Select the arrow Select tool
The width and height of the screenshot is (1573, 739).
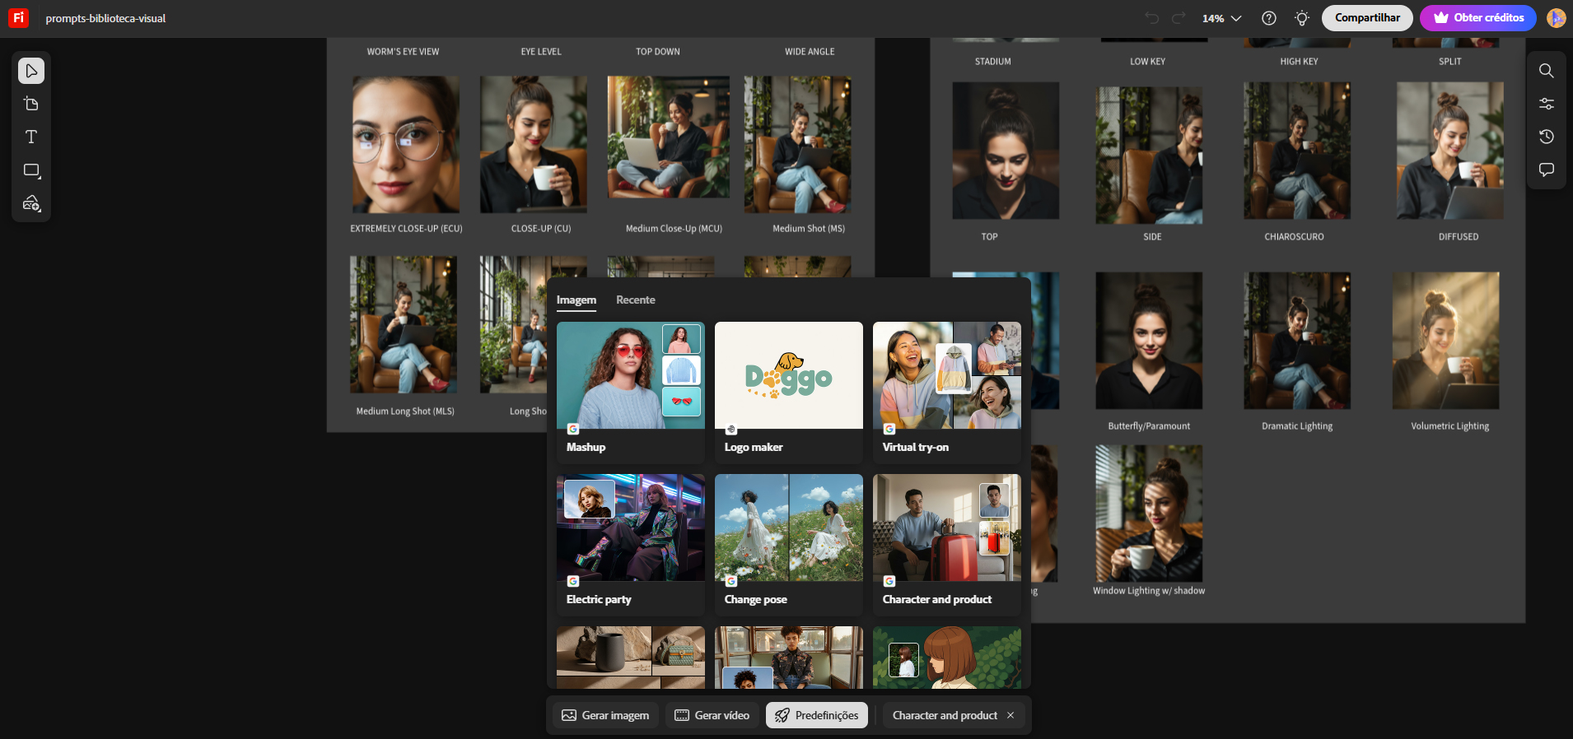(31, 71)
